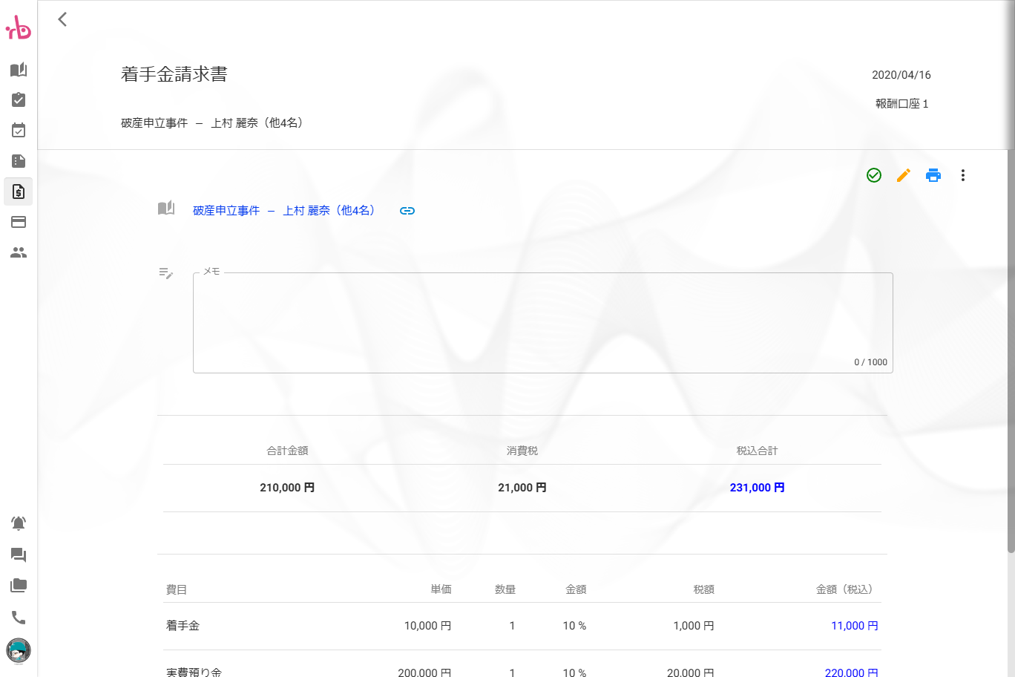Click the user avatar at bottom left

19,651
